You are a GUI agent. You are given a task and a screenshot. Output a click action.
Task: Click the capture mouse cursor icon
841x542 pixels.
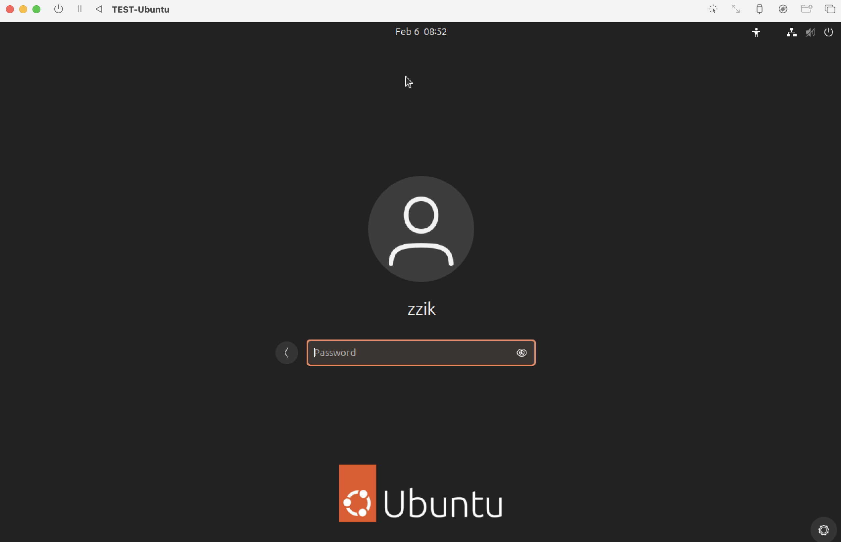pyautogui.click(x=713, y=9)
